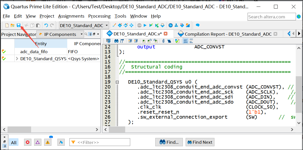Click the Project Navigator horizontal scrollbar thumb

point(19,129)
